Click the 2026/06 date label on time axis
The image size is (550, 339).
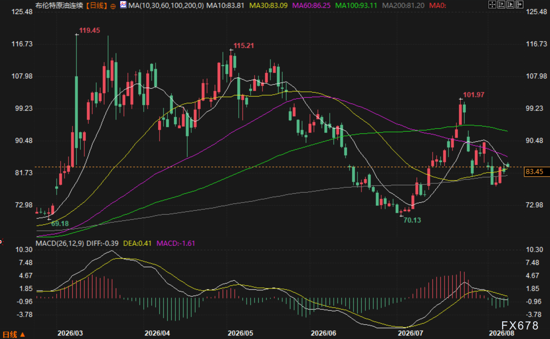click(323, 333)
